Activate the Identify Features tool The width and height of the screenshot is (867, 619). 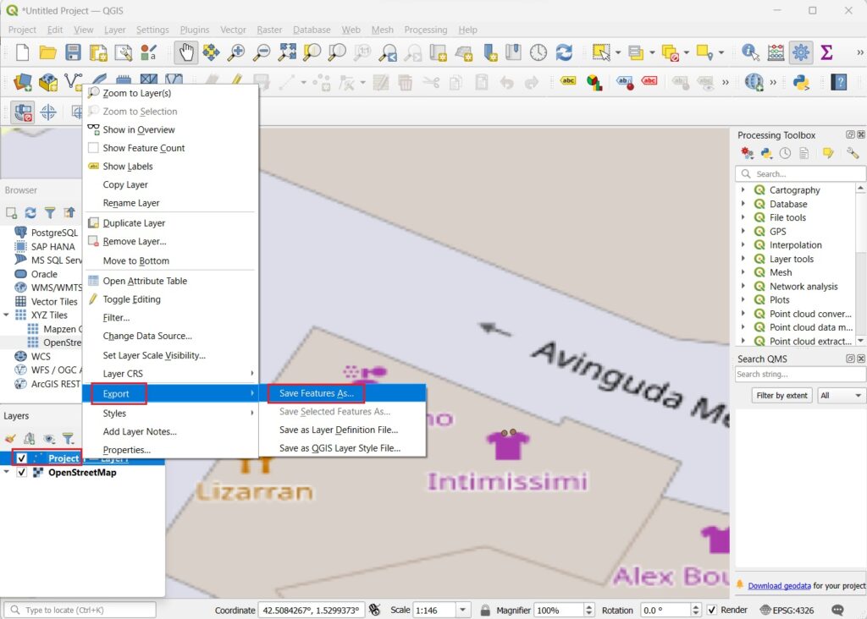(x=750, y=52)
